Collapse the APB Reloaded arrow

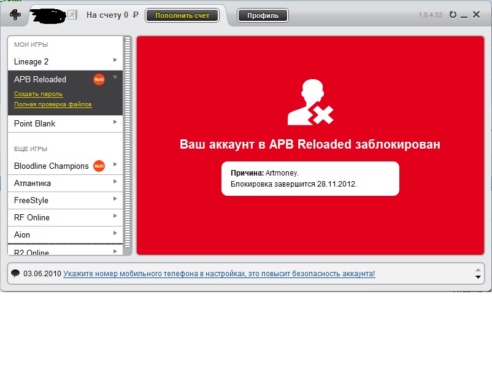(115, 77)
